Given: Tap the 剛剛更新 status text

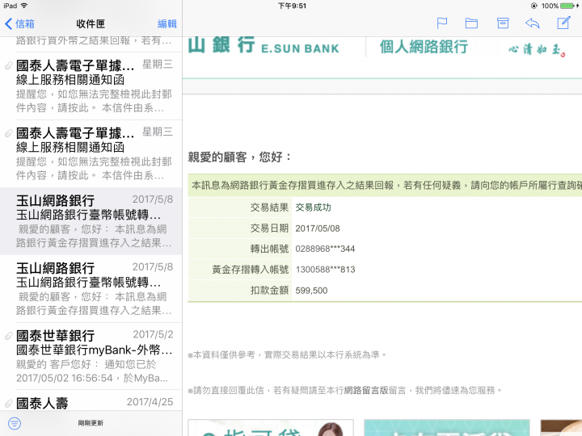Looking at the screenshot, I should [x=91, y=423].
